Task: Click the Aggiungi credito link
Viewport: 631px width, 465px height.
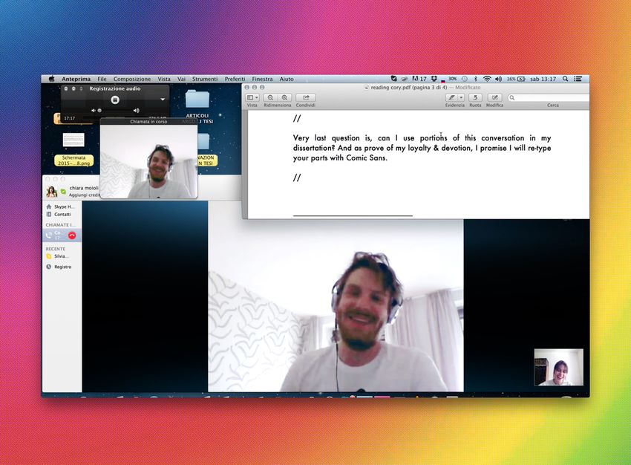Action: coord(84,195)
